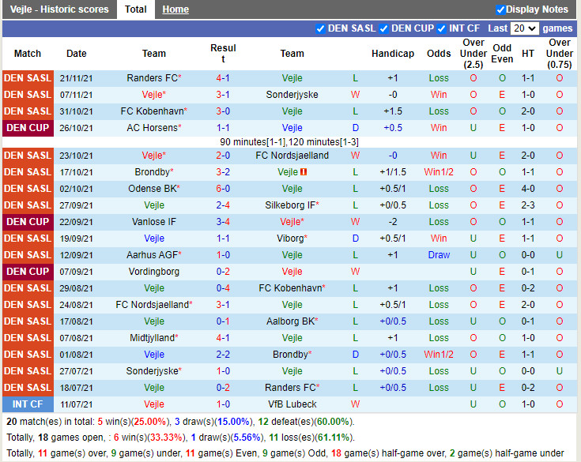Disable the INT CF league filter
Image resolution: width=581 pixels, height=462 pixels.
(x=442, y=28)
